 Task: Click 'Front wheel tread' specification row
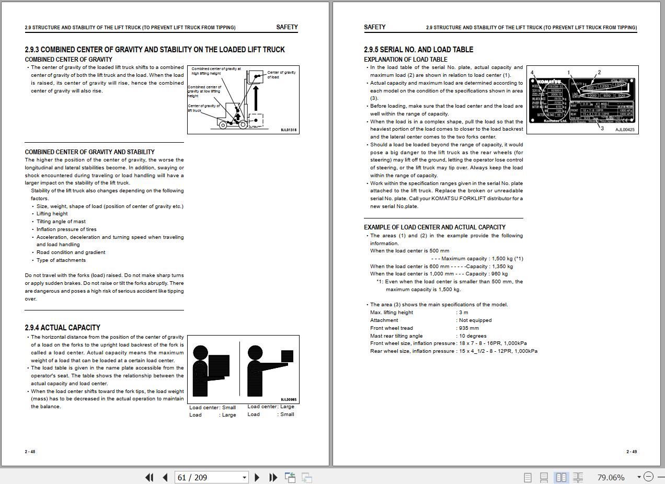click(425, 328)
